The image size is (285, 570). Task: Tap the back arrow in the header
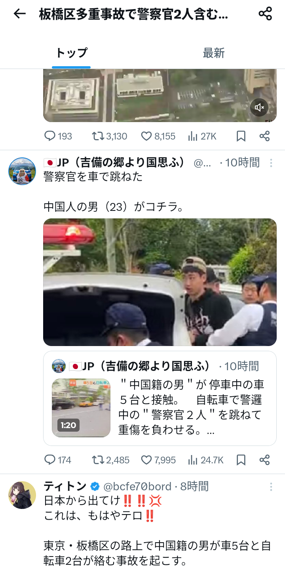(x=19, y=14)
